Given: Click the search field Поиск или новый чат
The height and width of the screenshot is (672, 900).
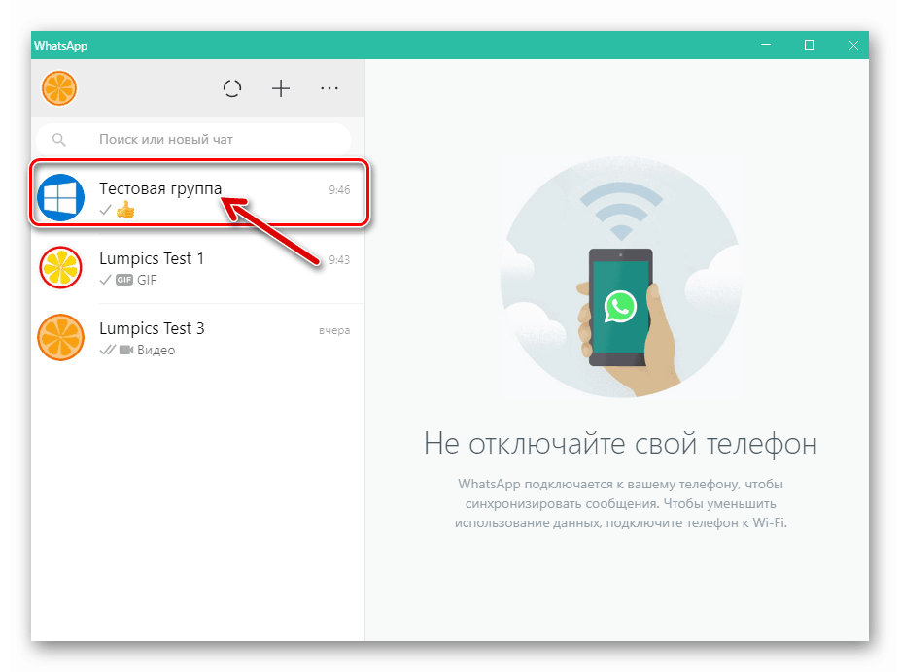Looking at the screenshot, I should pyautogui.click(x=194, y=139).
